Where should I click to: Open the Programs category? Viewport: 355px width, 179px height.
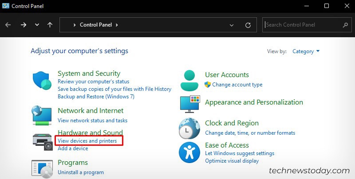click(73, 163)
